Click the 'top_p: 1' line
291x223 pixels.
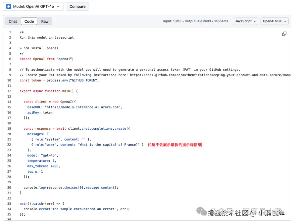coord(35,171)
